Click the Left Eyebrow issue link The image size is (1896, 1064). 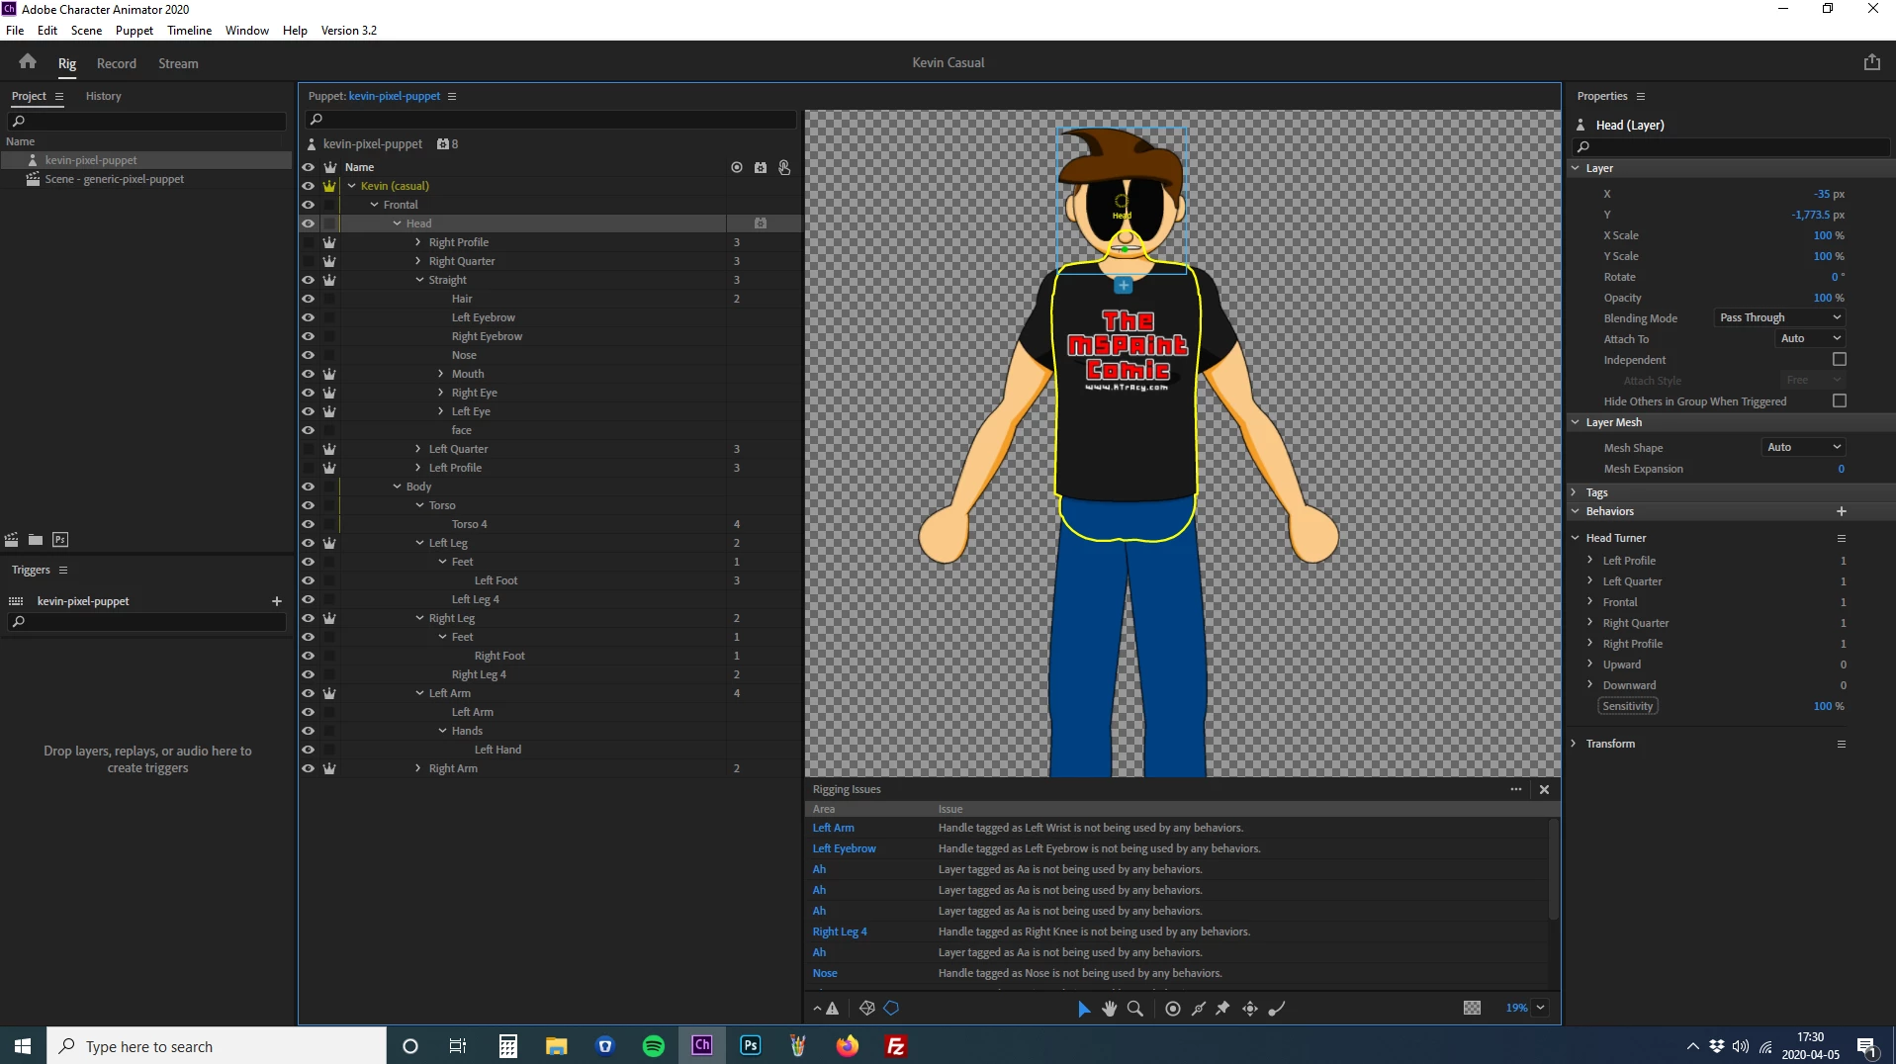pyautogui.click(x=844, y=849)
